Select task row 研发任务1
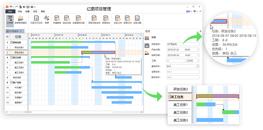 coord(16,47)
